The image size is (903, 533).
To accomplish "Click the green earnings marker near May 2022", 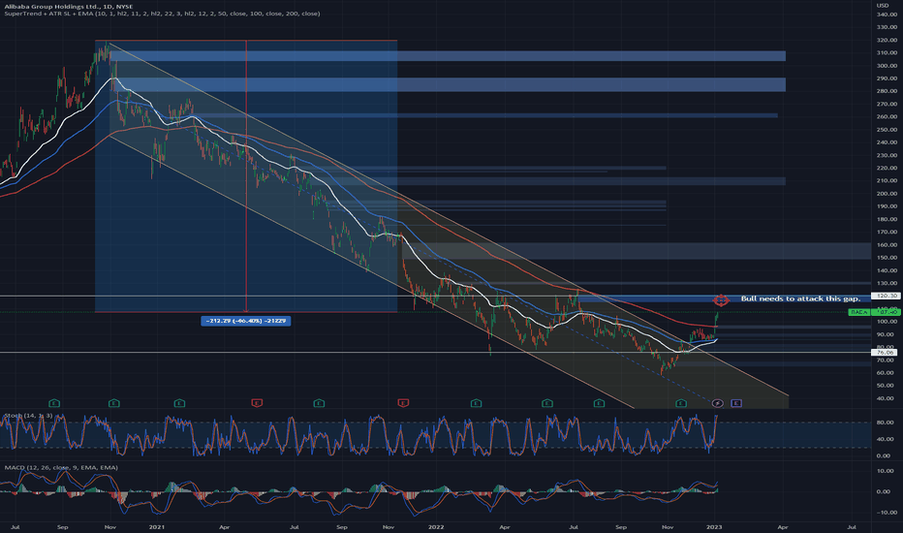I will point(547,403).
